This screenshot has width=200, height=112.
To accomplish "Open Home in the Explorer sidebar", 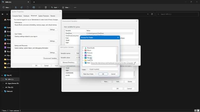I will tap(7, 20).
